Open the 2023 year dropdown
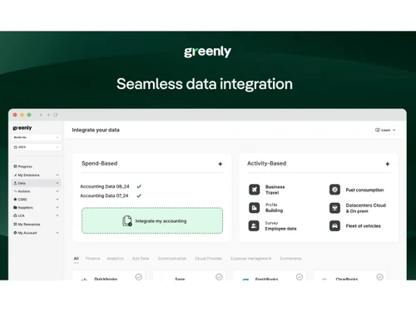Image resolution: width=416 pixels, height=312 pixels. (x=36, y=147)
